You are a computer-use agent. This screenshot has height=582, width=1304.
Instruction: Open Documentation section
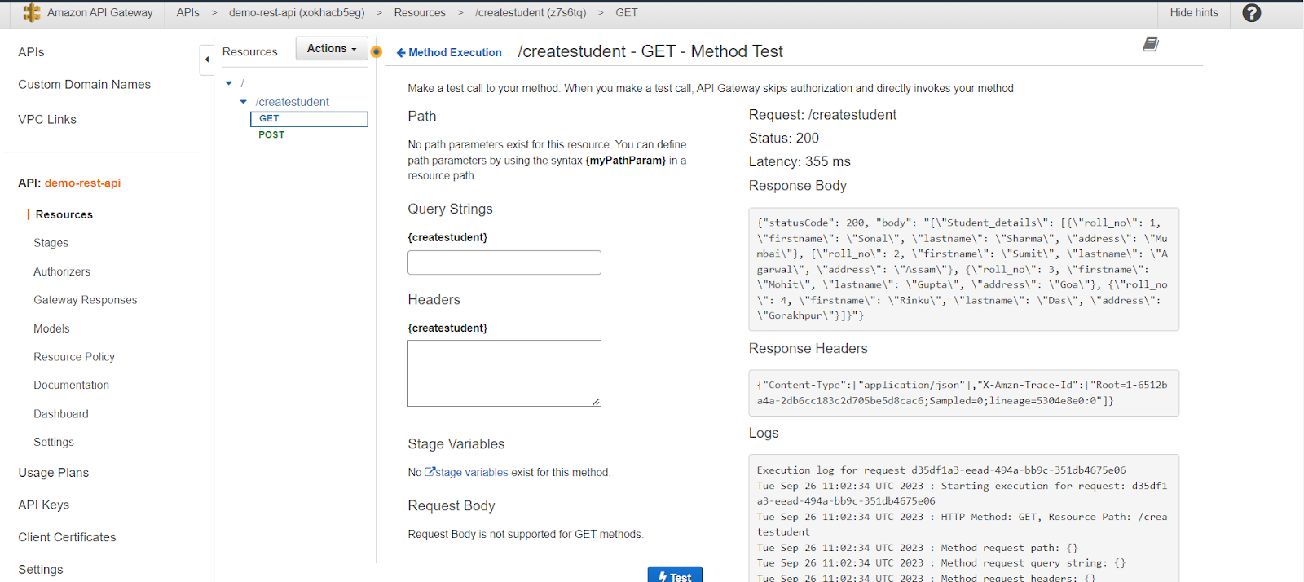pyautogui.click(x=71, y=385)
